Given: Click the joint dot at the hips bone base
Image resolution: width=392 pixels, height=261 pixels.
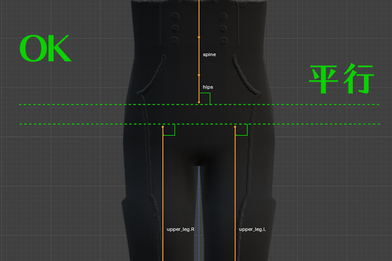Looking at the screenshot, I should click(199, 103).
